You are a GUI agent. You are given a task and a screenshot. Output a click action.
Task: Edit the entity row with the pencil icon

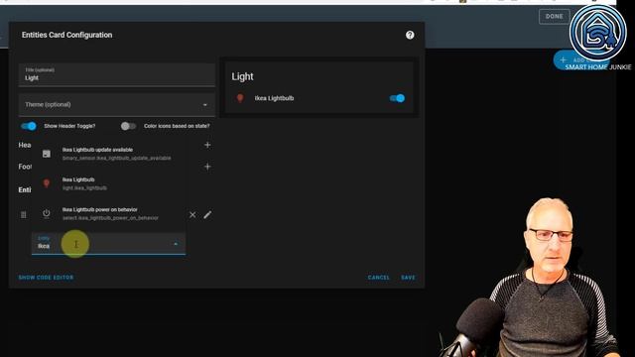(x=207, y=215)
